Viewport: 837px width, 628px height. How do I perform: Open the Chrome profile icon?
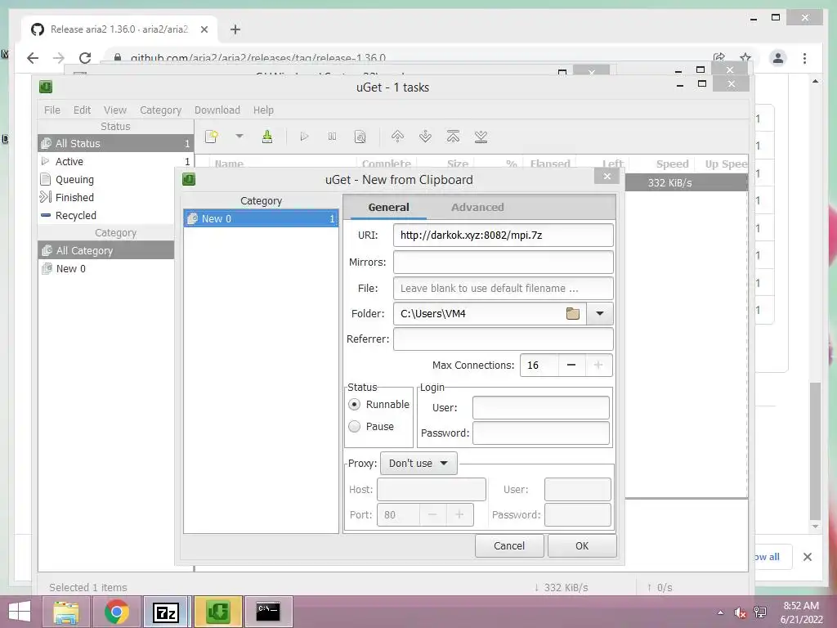778,58
